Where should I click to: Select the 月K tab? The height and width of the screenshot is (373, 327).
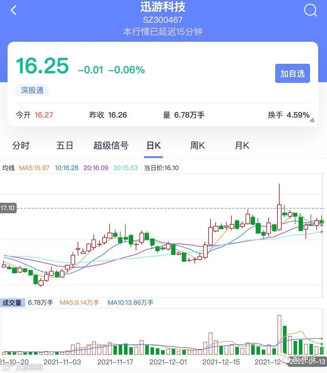(242, 145)
